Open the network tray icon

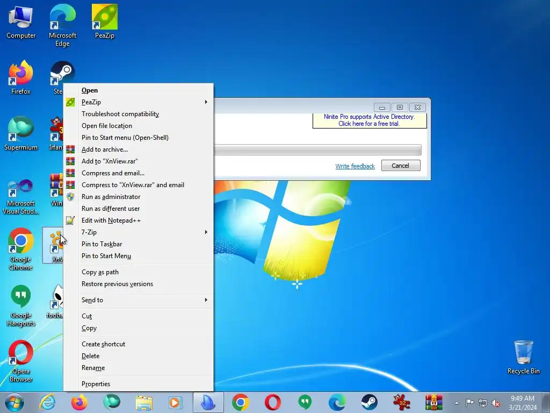click(x=483, y=403)
